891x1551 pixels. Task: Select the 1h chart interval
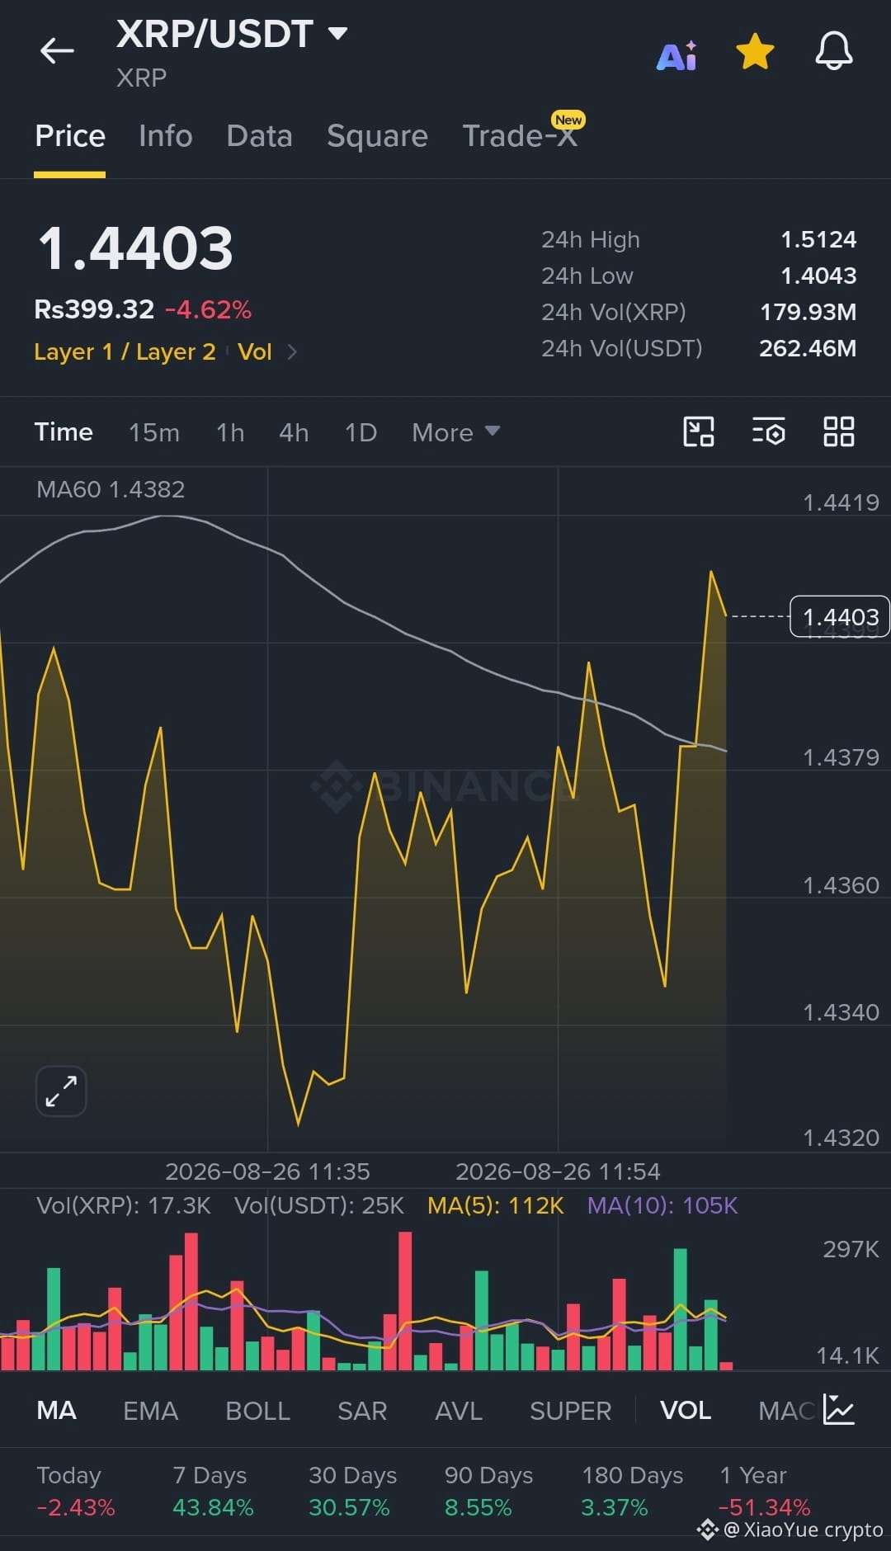(x=230, y=432)
